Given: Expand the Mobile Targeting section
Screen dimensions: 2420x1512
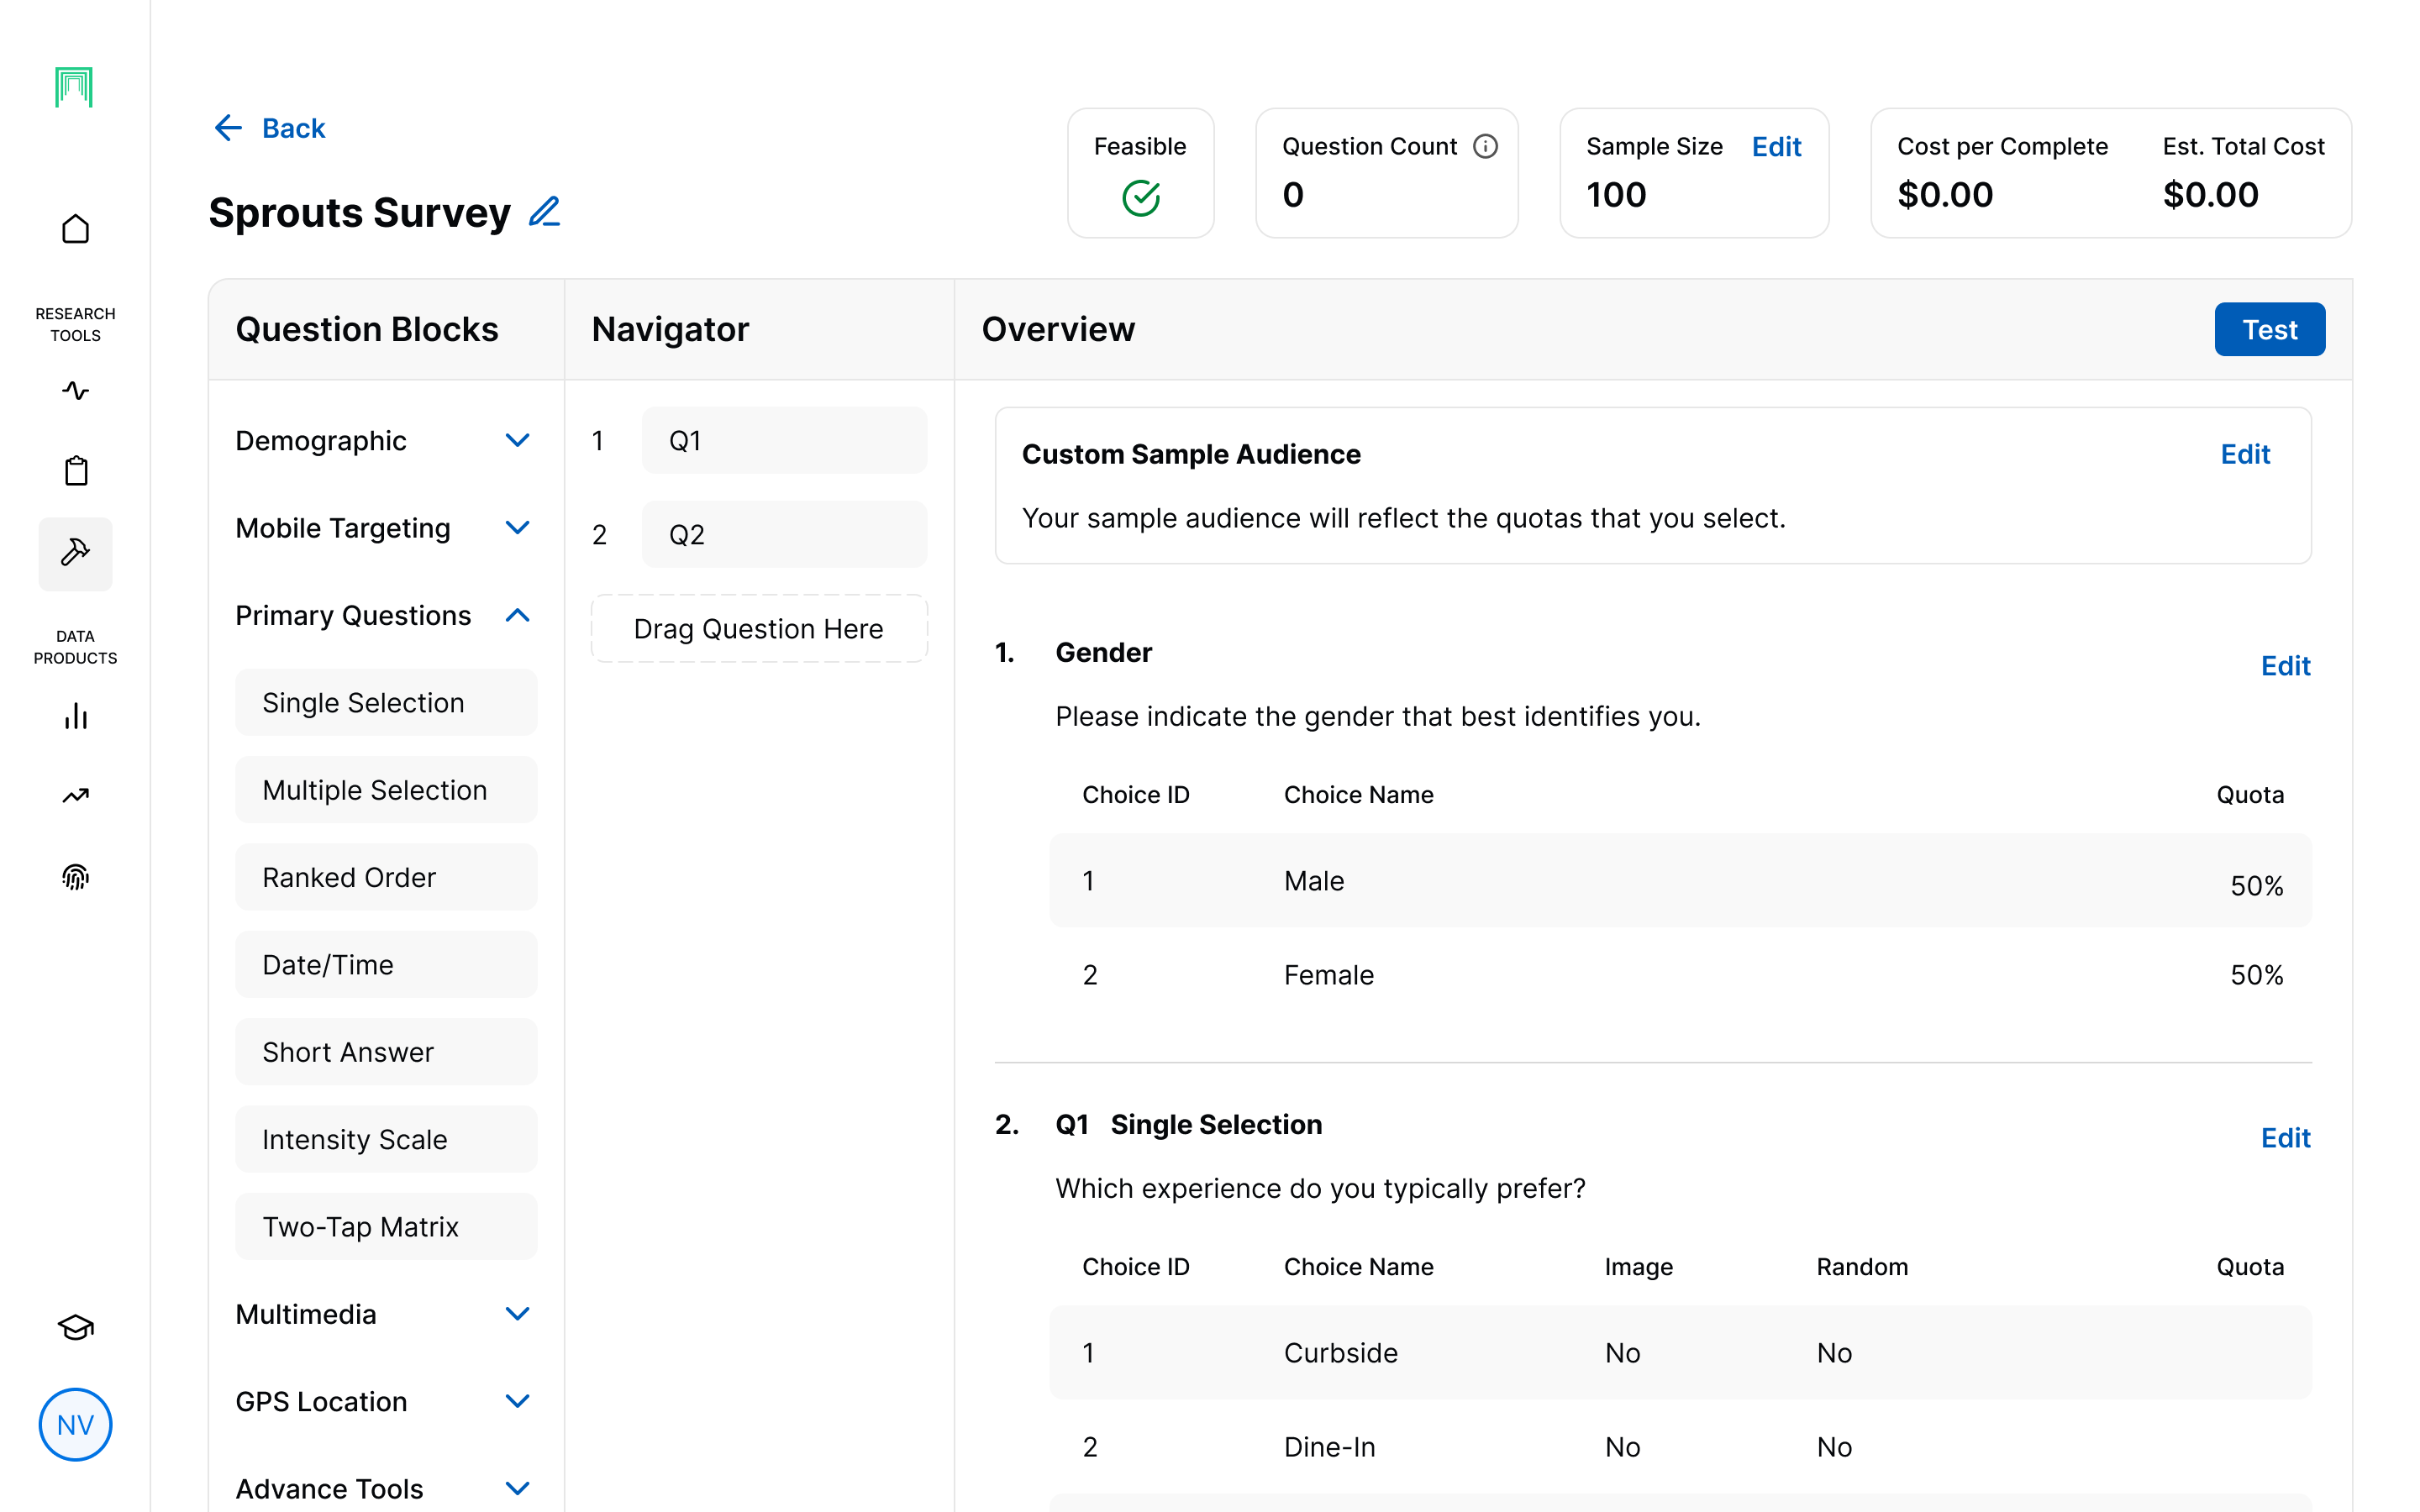Looking at the screenshot, I should 516,527.
